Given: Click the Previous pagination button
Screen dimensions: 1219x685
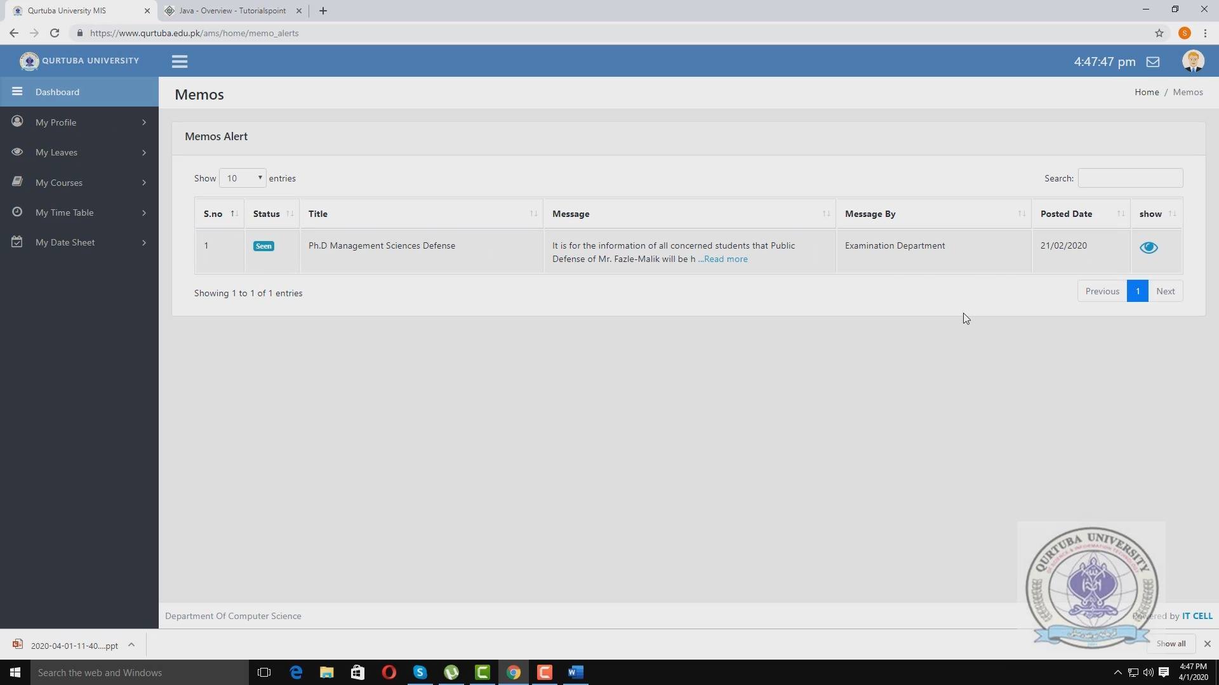Looking at the screenshot, I should (x=1102, y=291).
